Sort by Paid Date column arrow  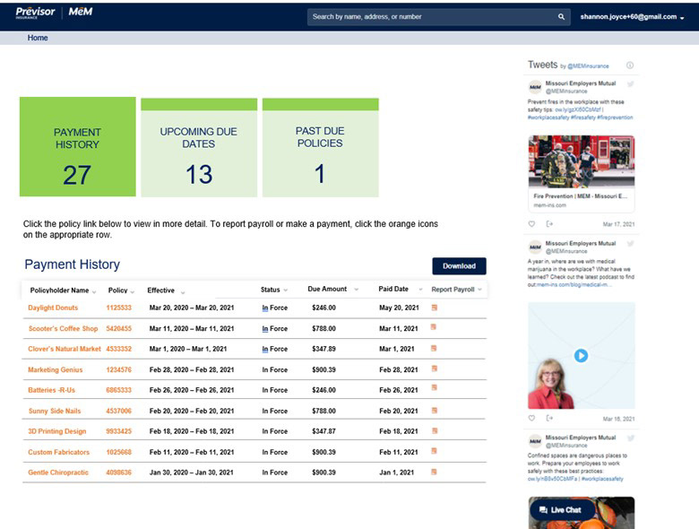point(420,290)
